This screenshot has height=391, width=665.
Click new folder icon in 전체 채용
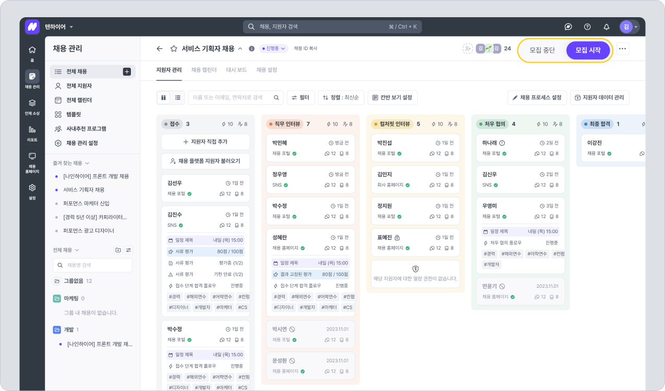click(x=118, y=250)
